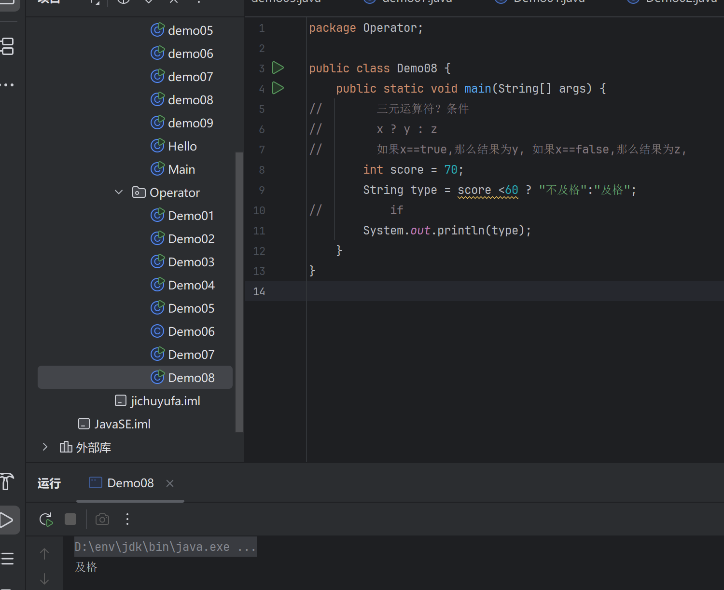Expand the 外部库 external libraries node
This screenshot has height=590, width=724.
coord(45,447)
